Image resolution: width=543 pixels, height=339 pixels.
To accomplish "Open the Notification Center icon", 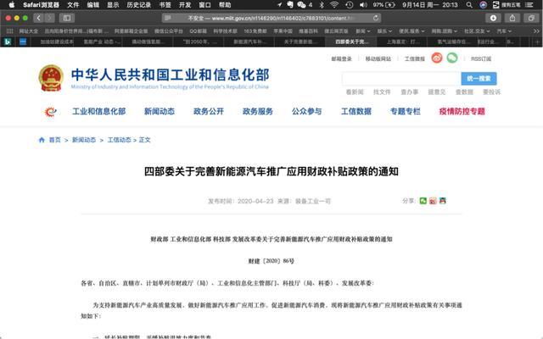I will pyautogui.click(x=529, y=5).
